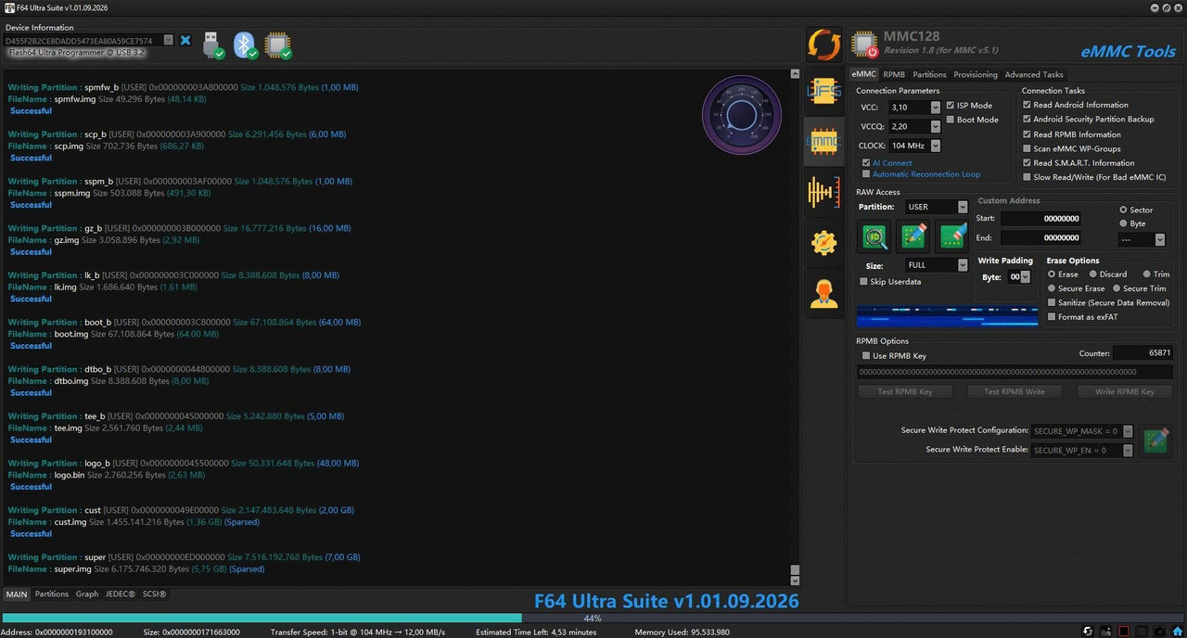The width and height of the screenshot is (1187, 638).
Task: Click the Test RPMB Write button
Action: pyautogui.click(x=1015, y=391)
